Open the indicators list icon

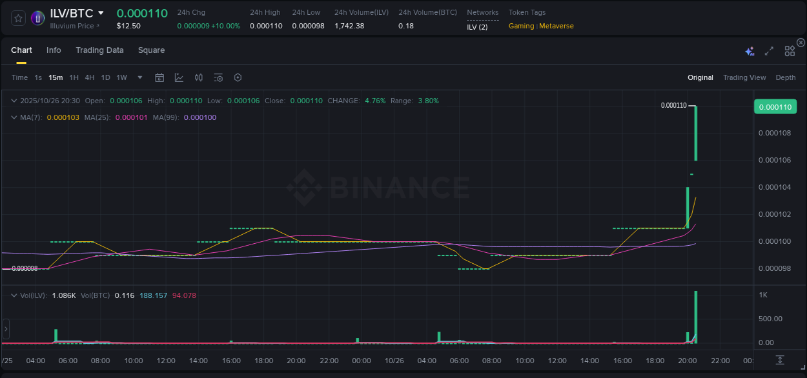pyautogui.click(x=218, y=77)
